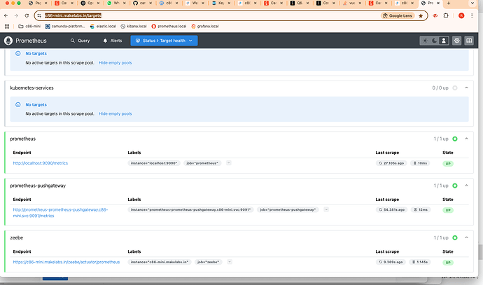Screen dimensions: 483x285
Task: Click the instance="localhost:9090" label badge
Action: (154, 163)
